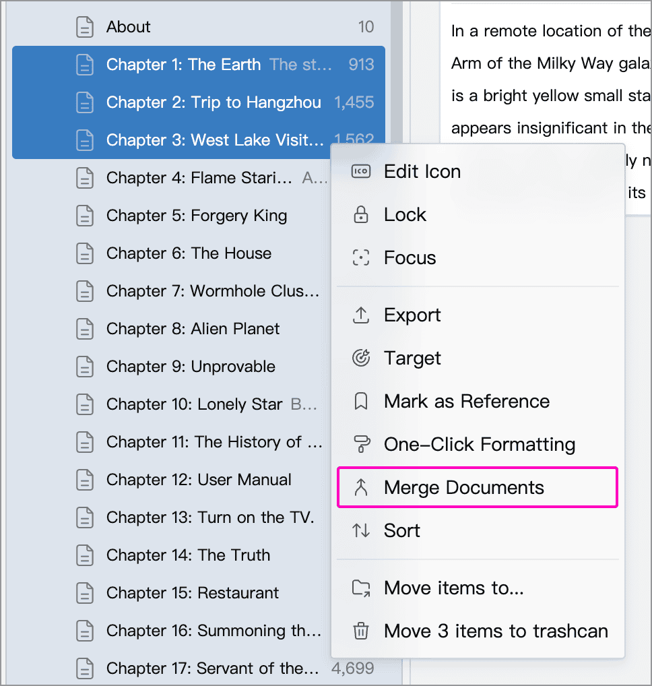Image resolution: width=652 pixels, height=686 pixels.
Task: Open Chapter 14: The Truth
Action: 171,555
